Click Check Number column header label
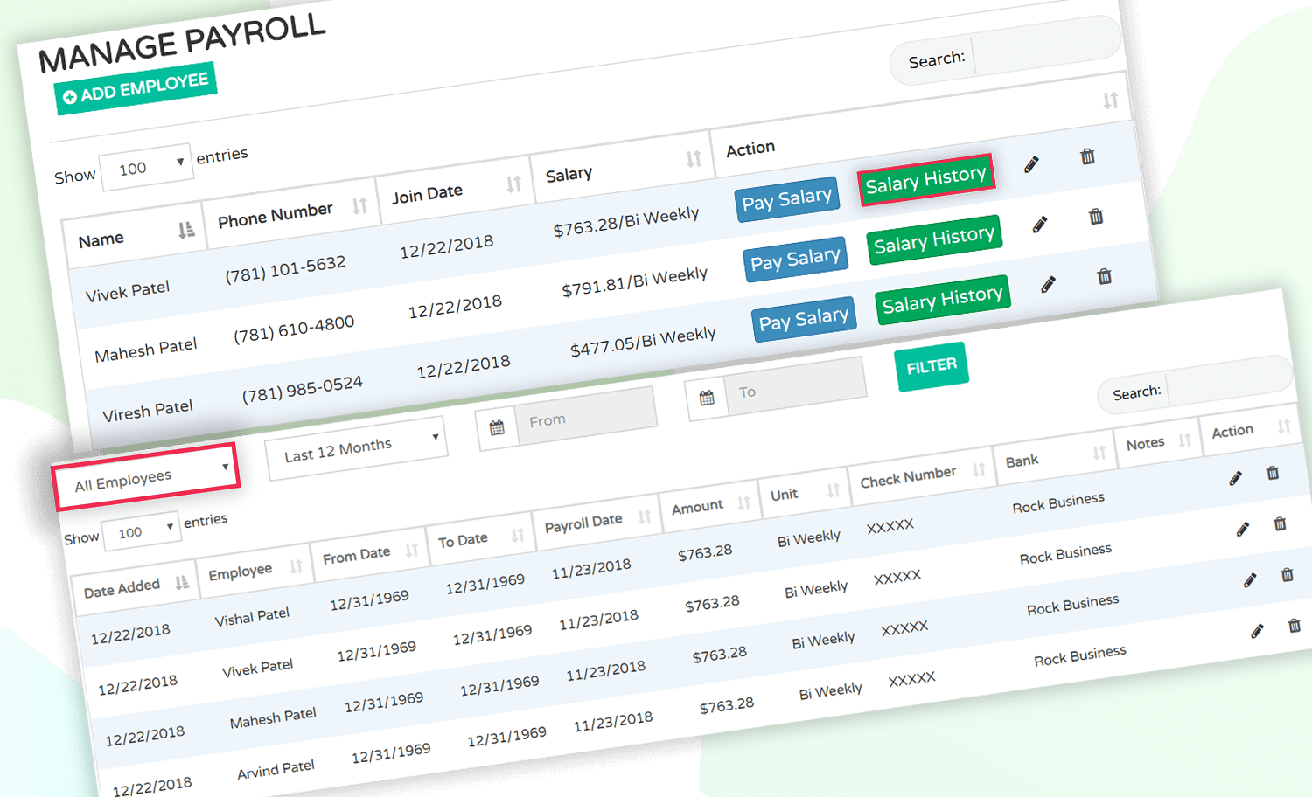The width and height of the screenshot is (1312, 797). coord(908,477)
